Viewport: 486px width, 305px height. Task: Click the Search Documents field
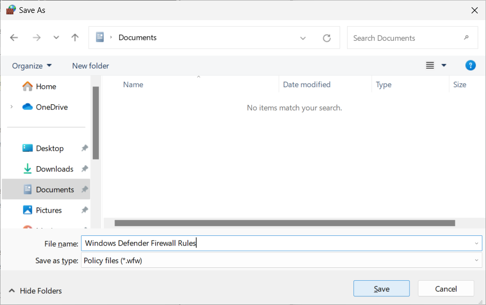pyautogui.click(x=412, y=38)
